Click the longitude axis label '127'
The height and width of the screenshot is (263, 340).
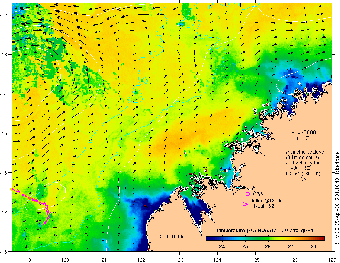(332, 260)
